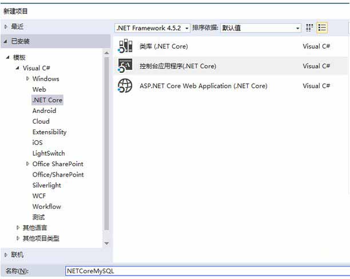
Task: Choose the Android template category
Action: 44,111
